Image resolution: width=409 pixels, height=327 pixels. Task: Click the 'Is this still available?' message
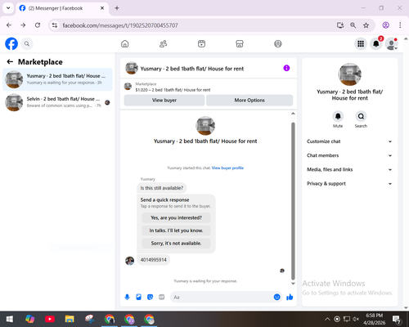pyautogui.click(x=162, y=188)
